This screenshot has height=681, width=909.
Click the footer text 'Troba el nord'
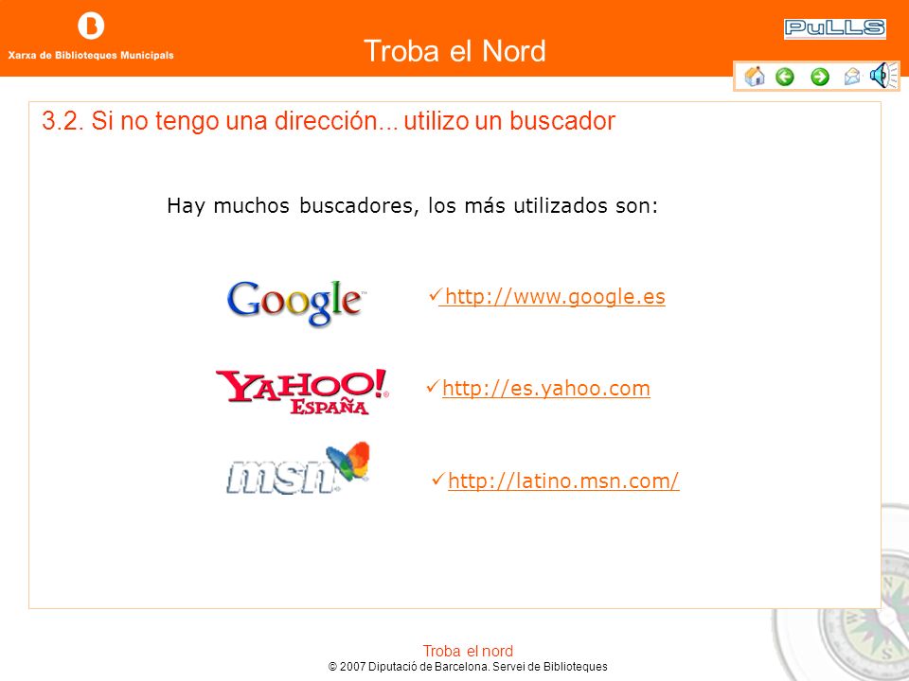click(468, 651)
